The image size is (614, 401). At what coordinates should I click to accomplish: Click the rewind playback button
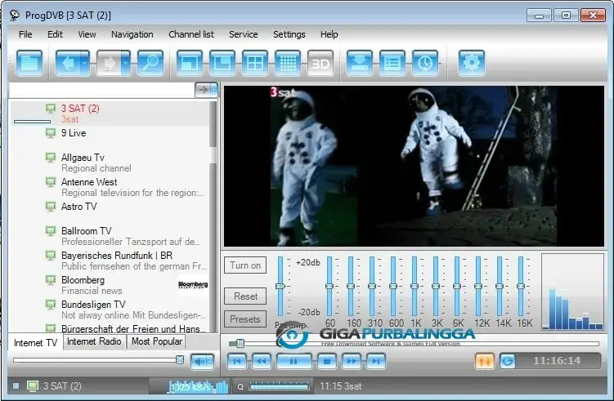pos(261,361)
